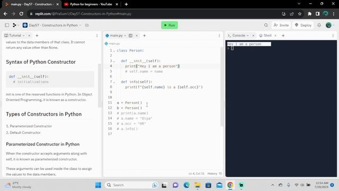Open Chrome three-dot menu
This screenshot has height=191, width=339.
tap(334, 14)
